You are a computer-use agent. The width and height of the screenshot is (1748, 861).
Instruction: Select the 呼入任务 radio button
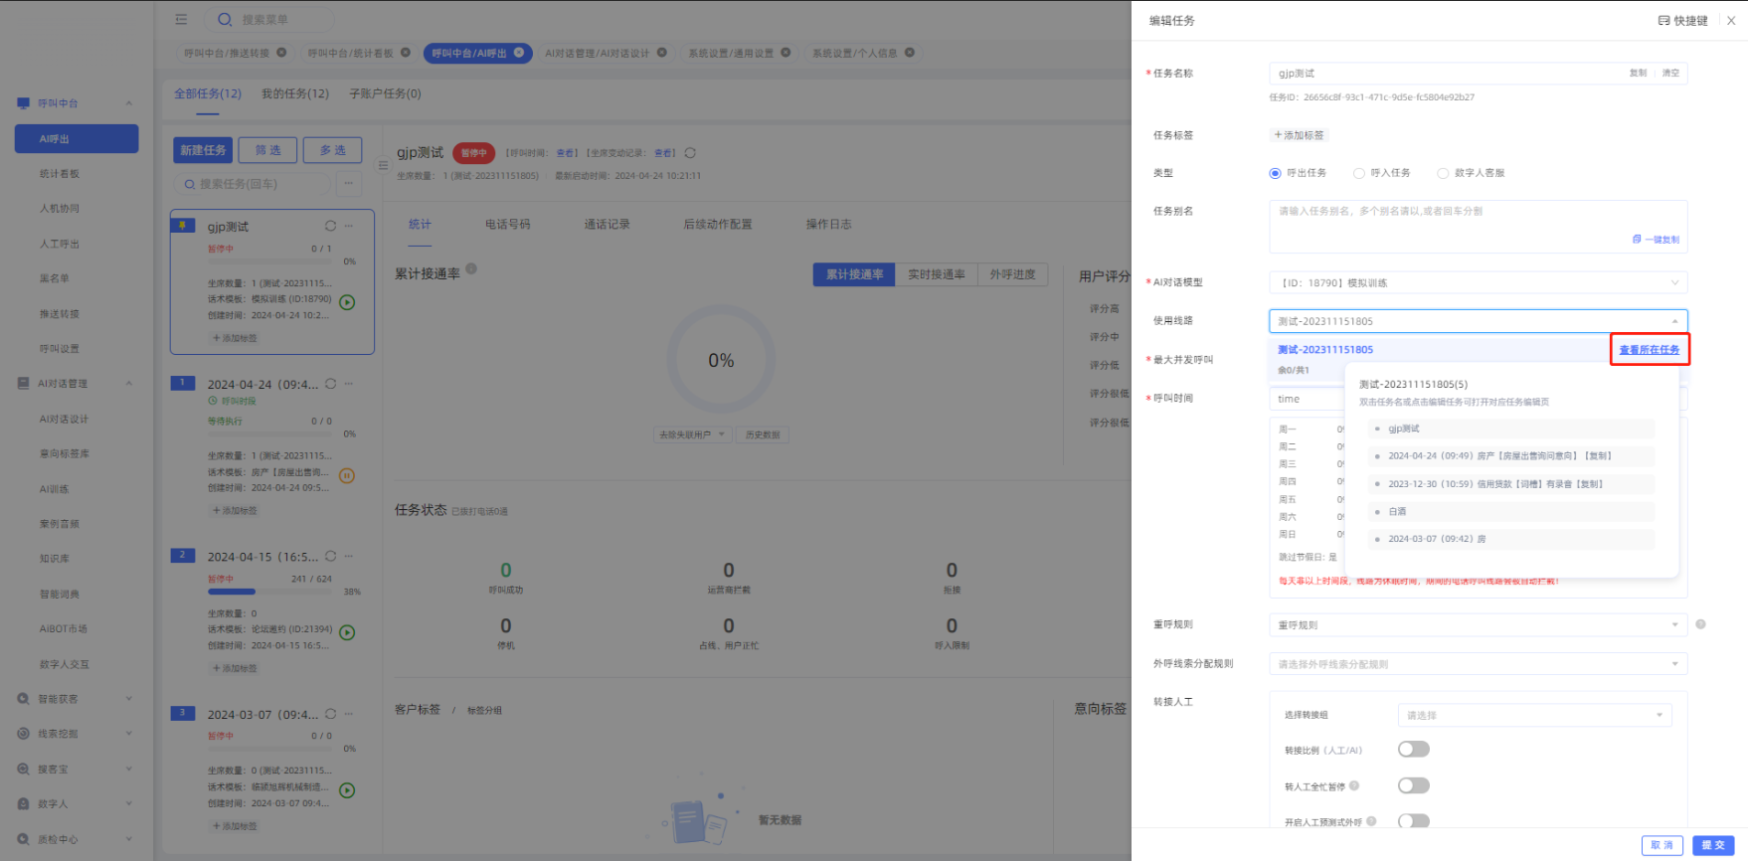click(x=1359, y=173)
